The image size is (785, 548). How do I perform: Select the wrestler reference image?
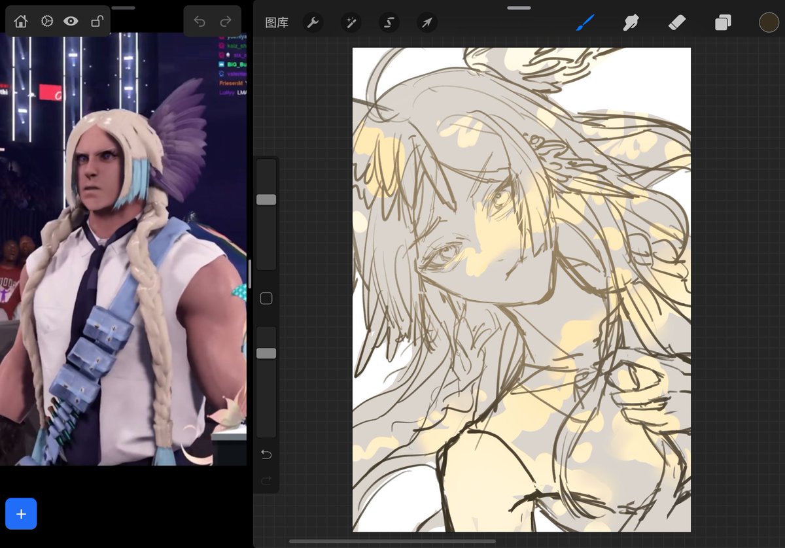pyautogui.click(x=123, y=249)
